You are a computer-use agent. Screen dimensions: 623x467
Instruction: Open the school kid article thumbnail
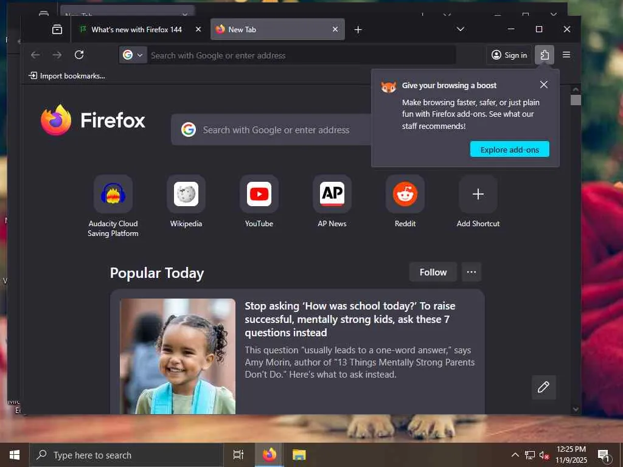tap(178, 356)
